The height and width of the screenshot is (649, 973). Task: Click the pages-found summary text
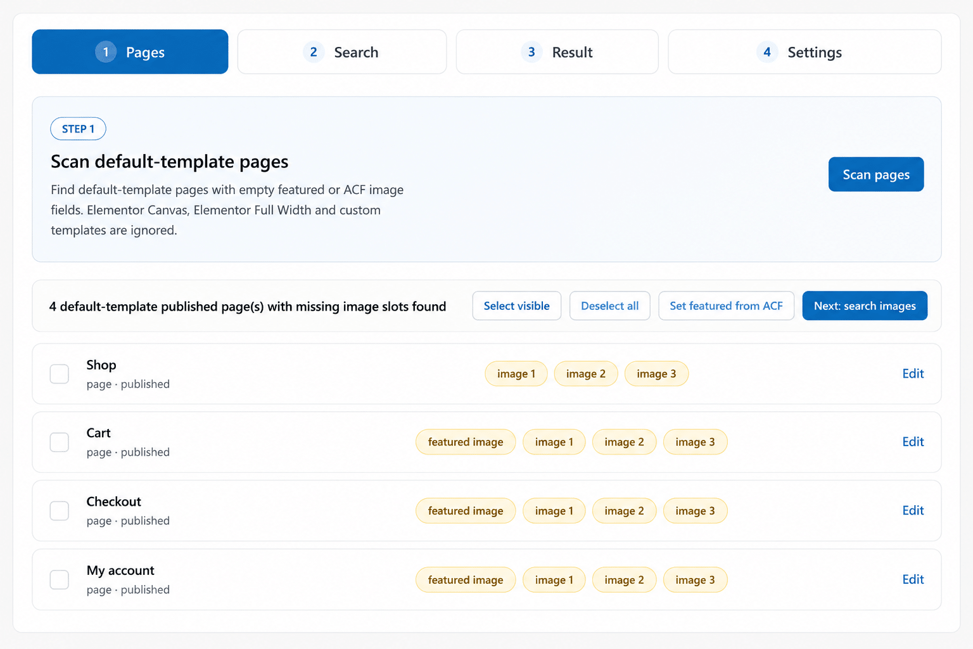[248, 307]
